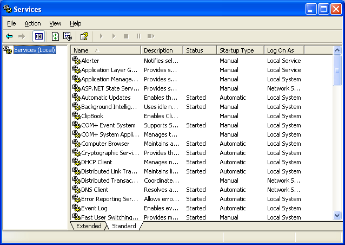Click 'Notifies sel...' description for Alerter
The width and height of the screenshot is (345, 245).
[161, 61]
